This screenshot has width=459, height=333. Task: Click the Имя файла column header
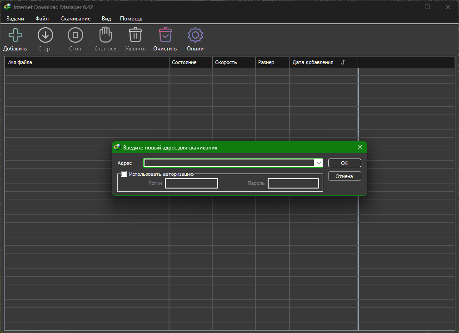86,62
